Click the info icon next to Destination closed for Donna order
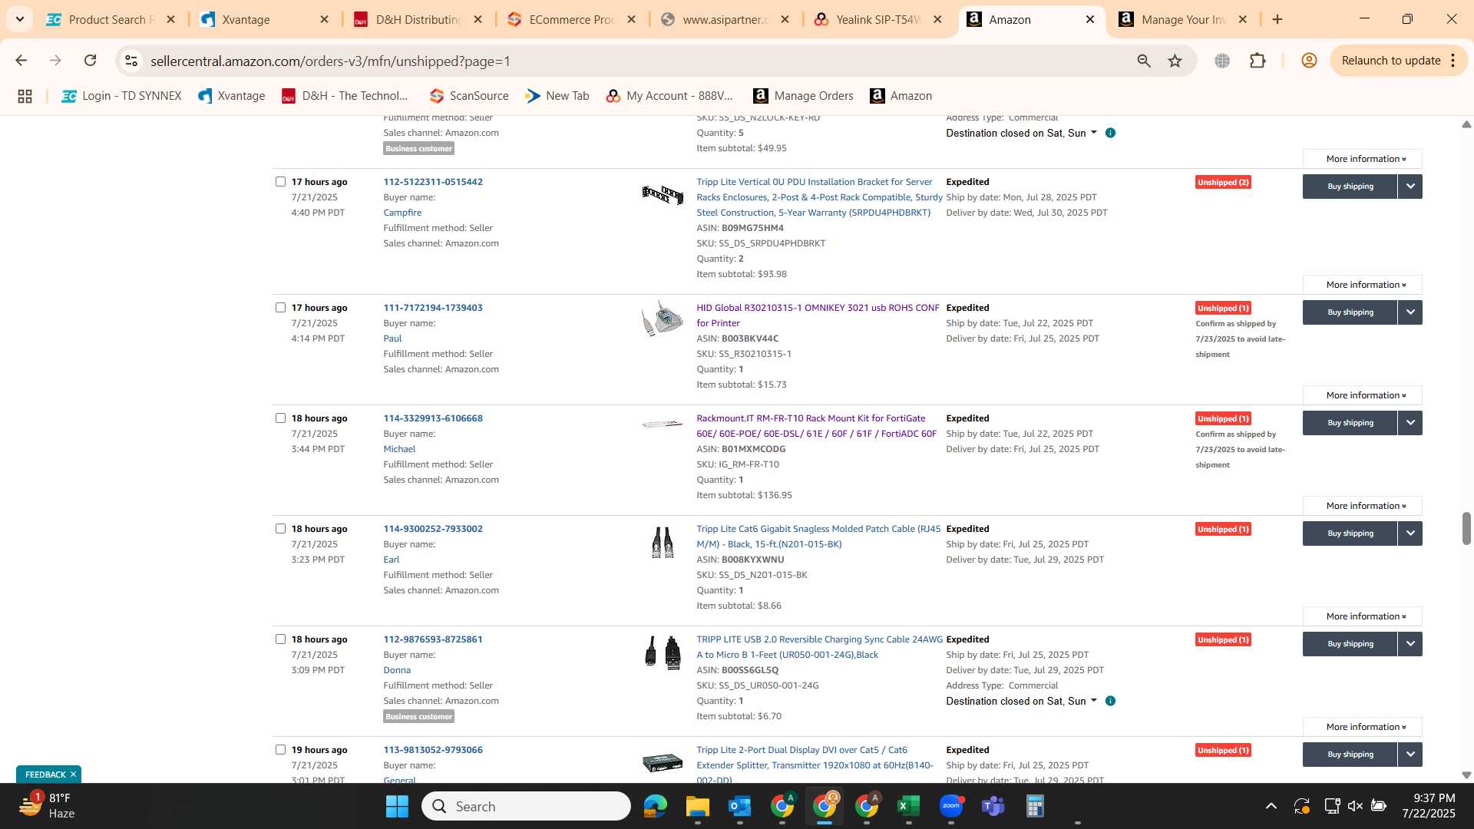The height and width of the screenshot is (829, 1474). tap(1110, 701)
